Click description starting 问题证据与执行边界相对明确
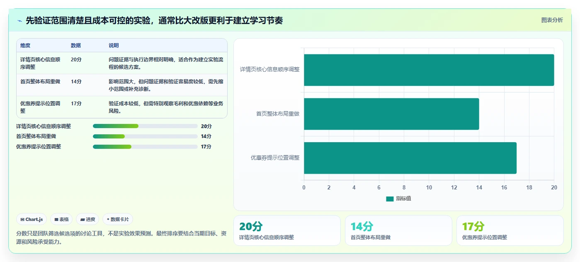The height and width of the screenshot is (262, 580). 166,63
